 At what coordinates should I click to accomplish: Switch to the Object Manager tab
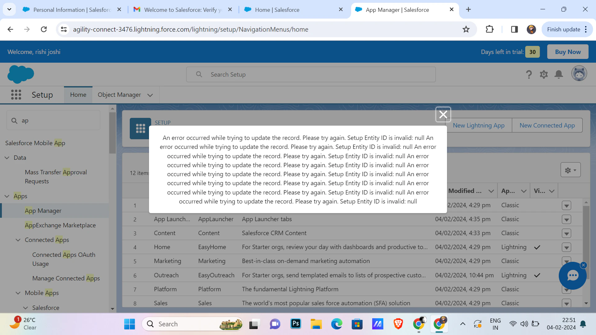click(x=119, y=95)
